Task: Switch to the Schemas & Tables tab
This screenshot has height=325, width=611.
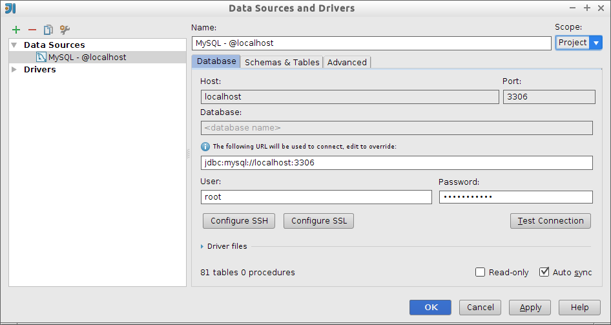Action: [282, 62]
